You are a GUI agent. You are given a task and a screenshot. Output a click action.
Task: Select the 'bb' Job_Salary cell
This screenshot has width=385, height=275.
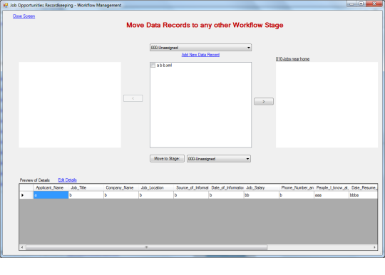click(x=262, y=195)
